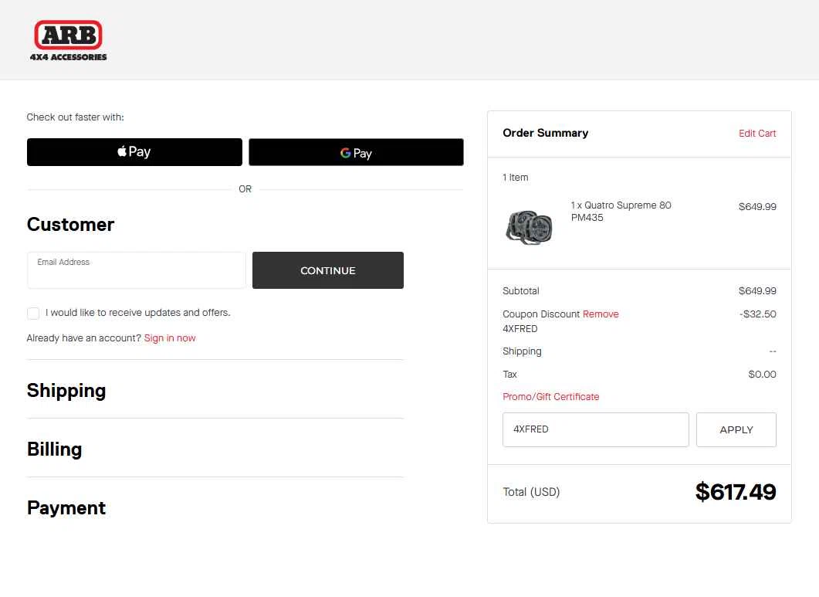This screenshot has height=597, width=819.
Task: Remove the 4XFRED coupon discount
Action: point(600,314)
